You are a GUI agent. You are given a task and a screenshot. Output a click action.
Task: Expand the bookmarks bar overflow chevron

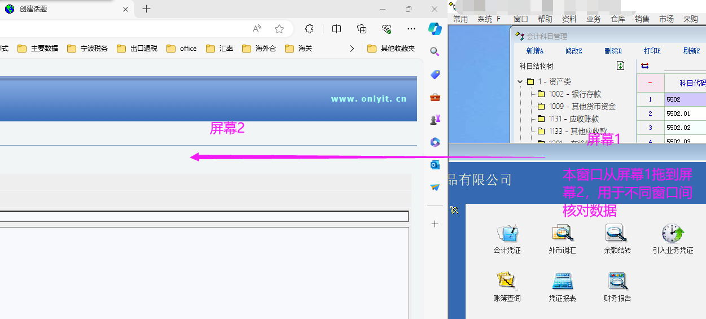click(x=352, y=49)
